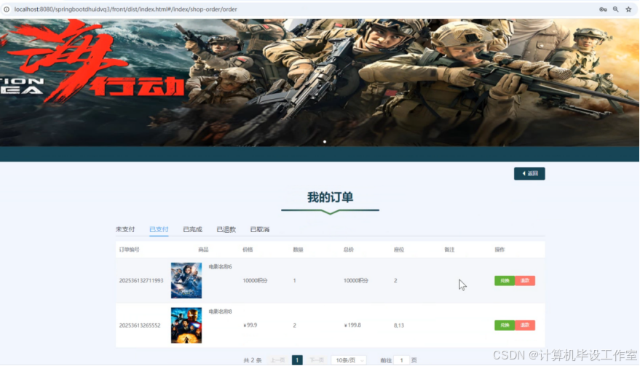
Task: Click the zoom magnifier icon in address bar
Action: tap(615, 9)
